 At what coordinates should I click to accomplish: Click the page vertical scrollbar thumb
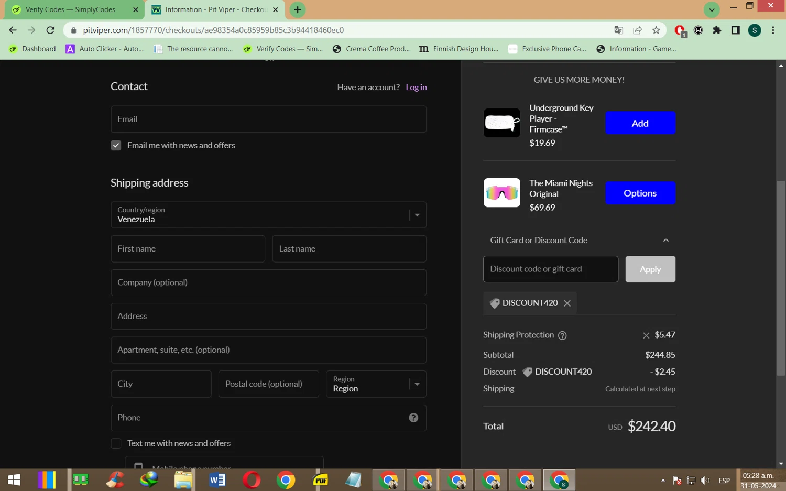[x=781, y=278]
